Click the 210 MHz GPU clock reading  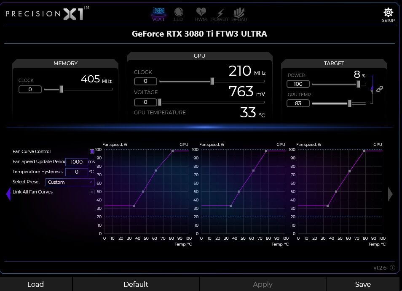[247, 71]
